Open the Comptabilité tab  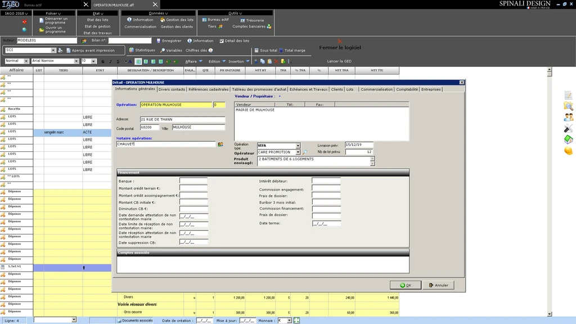click(x=407, y=89)
